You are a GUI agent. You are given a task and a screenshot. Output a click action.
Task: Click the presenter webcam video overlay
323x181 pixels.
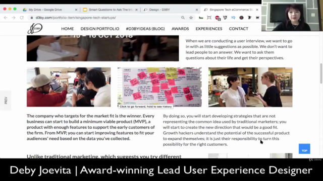pos(292,16)
